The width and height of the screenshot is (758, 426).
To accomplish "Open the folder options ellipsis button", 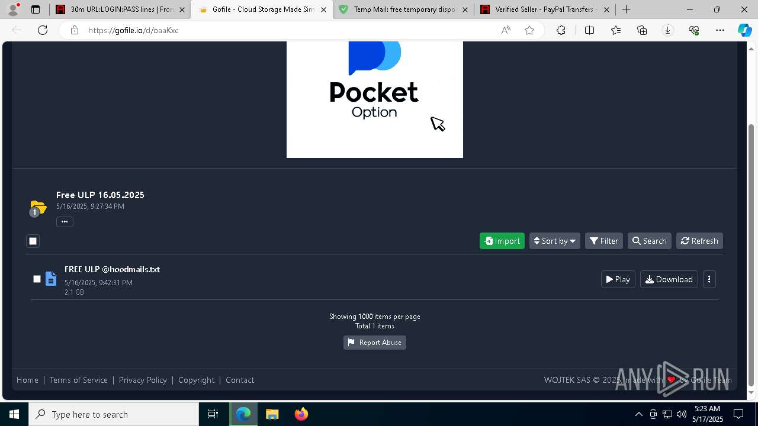I will (x=65, y=222).
